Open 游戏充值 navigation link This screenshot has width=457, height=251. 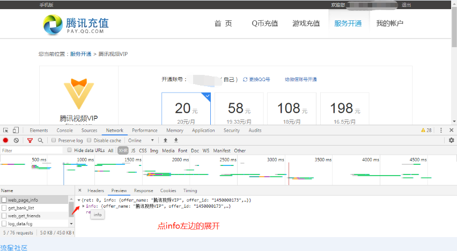point(306,24)
